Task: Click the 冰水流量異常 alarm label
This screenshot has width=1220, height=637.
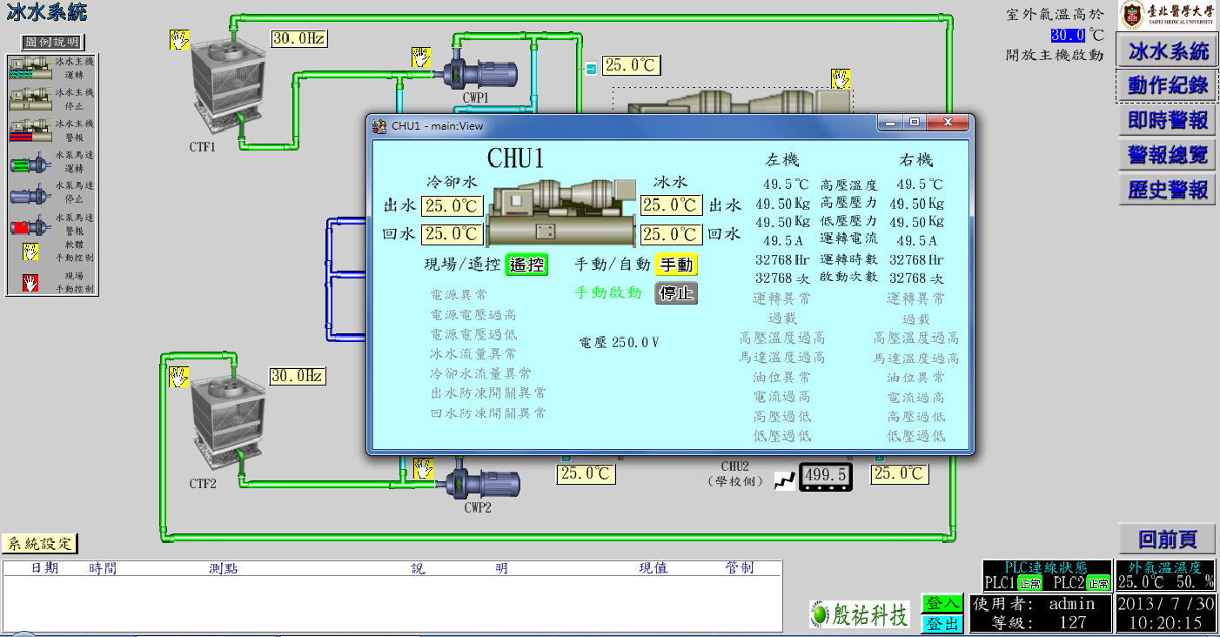Action: (473, 354)
